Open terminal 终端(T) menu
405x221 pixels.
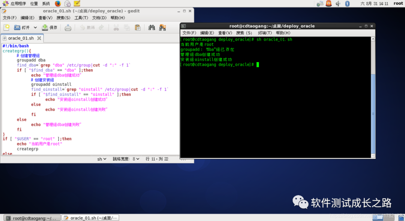click(265, 33)
